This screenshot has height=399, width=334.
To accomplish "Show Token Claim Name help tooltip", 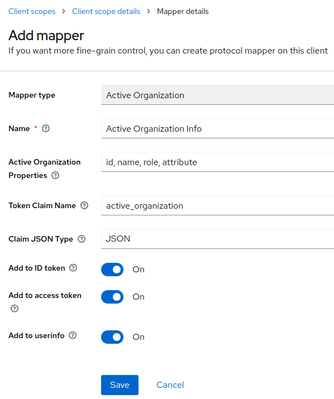I will coord(84,205).
